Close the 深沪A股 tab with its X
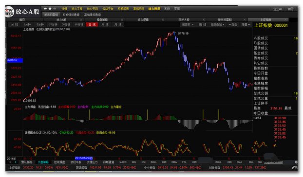Image resolution: width=303 pixels, height=177 pixels. coord(204,19)
